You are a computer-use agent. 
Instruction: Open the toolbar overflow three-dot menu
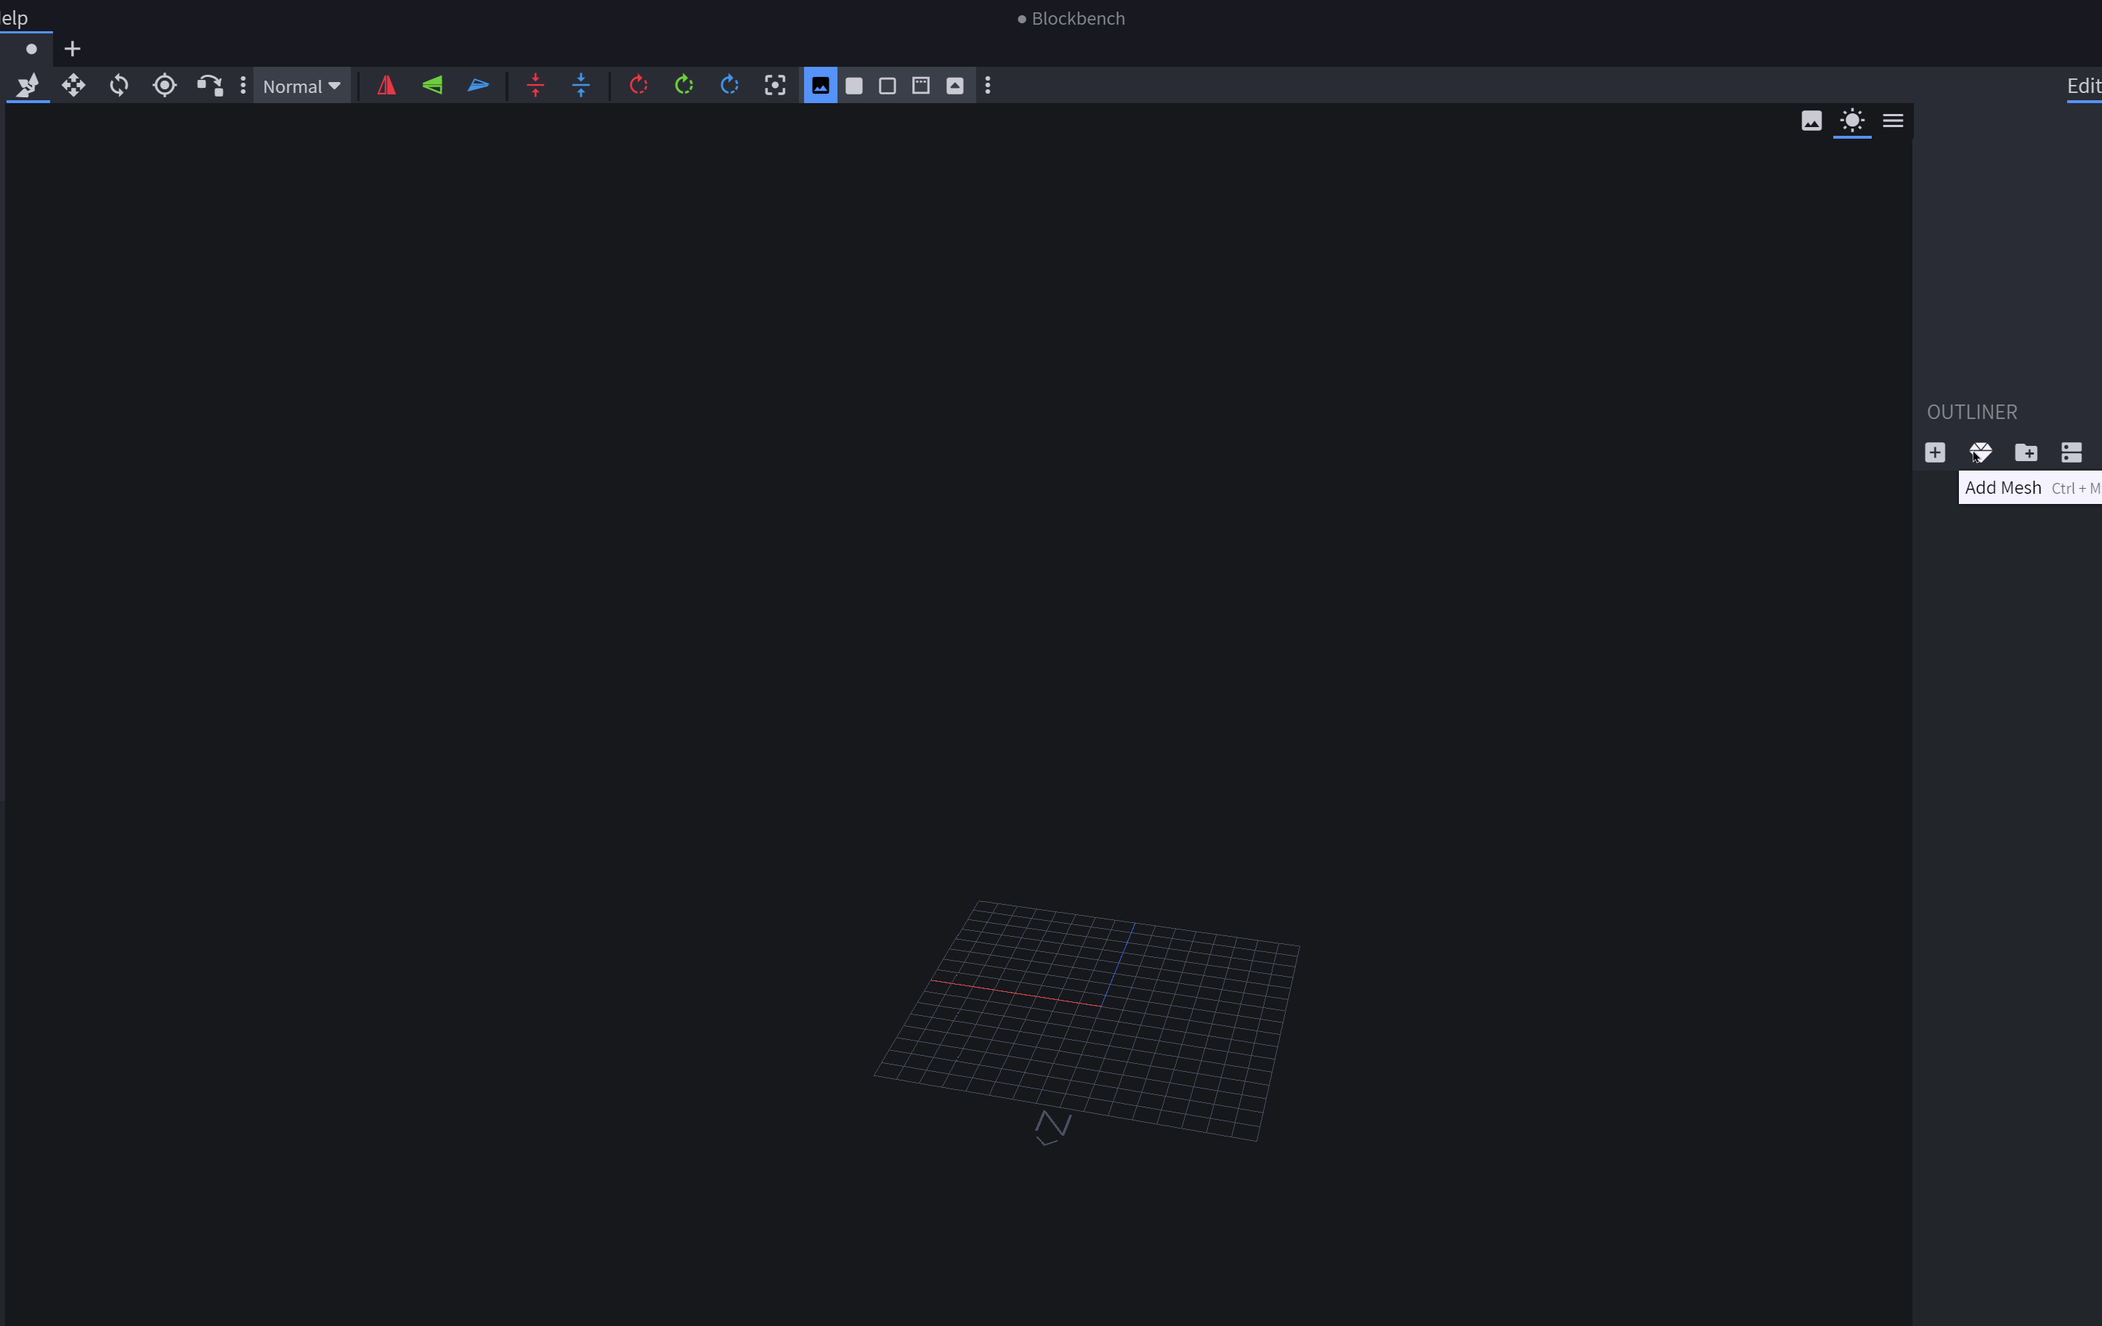pos(987,85)
